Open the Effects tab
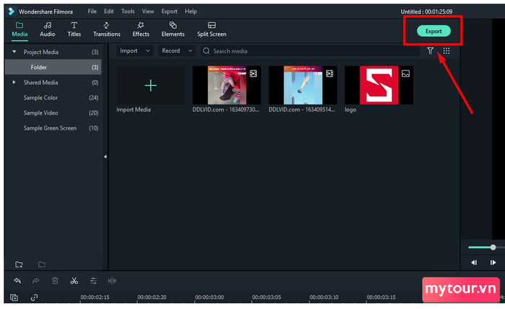Viewport: 505px width, 309px height. point(141,30)
